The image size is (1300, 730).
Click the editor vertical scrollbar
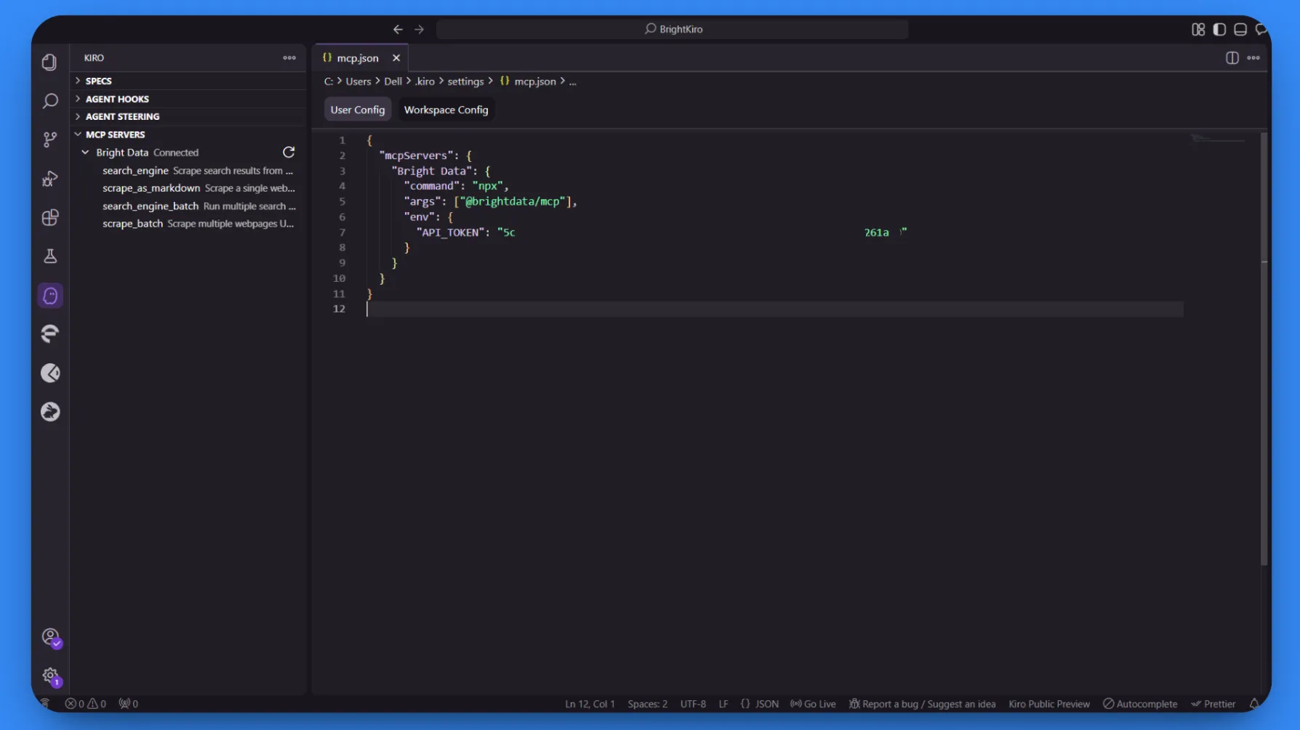click(x=1264, y=349)
